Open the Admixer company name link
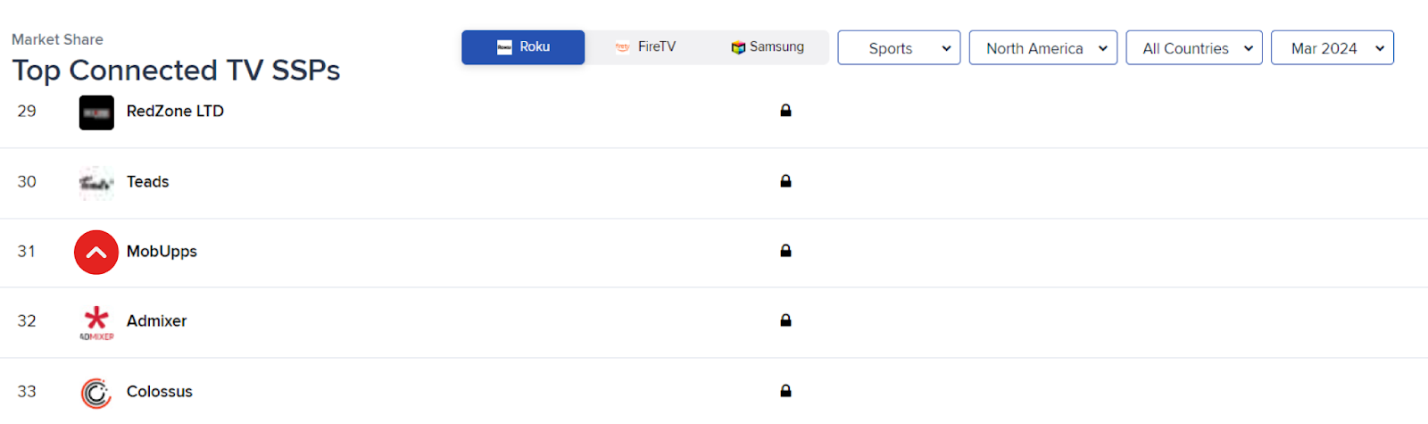Viewport: 1428px width, 424px height. click(x=156, y=321)
